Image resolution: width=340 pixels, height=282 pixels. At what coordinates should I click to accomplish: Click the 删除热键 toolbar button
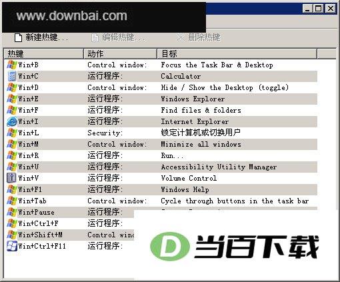198,37
